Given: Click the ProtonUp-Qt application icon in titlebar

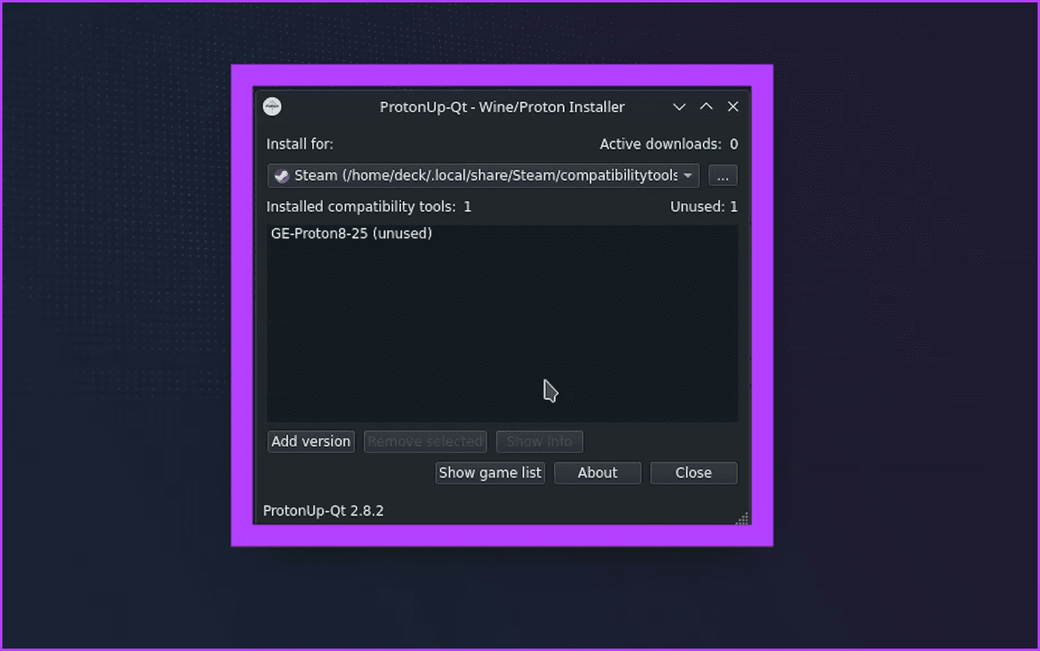Looking at the screenshot, I should tap(272, 106).
